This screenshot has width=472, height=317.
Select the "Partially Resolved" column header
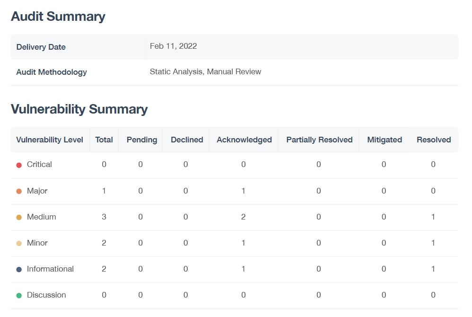[319, 140]
